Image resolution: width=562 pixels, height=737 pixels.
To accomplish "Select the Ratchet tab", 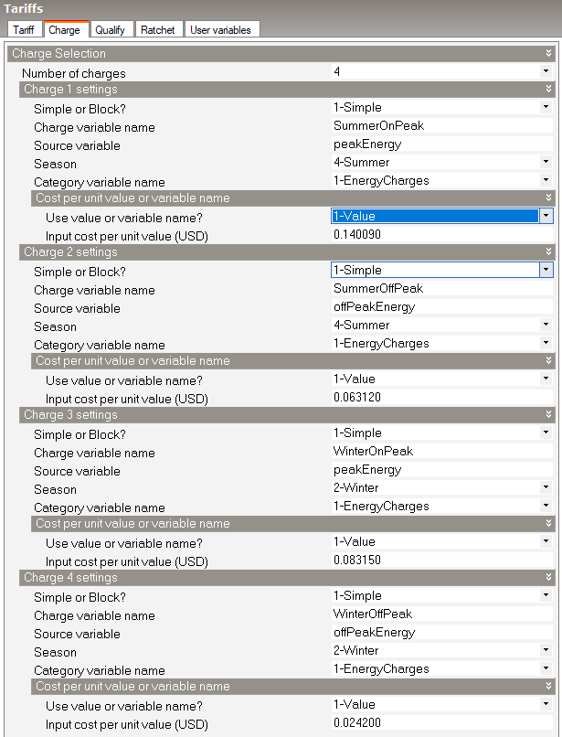I will pos(159,30).
